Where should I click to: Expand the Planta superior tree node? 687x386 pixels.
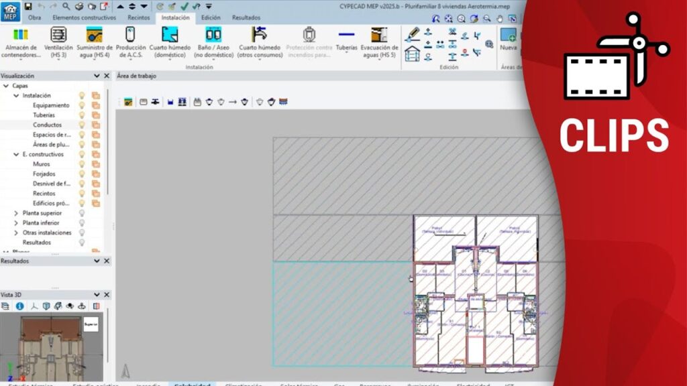click(17, 213)
